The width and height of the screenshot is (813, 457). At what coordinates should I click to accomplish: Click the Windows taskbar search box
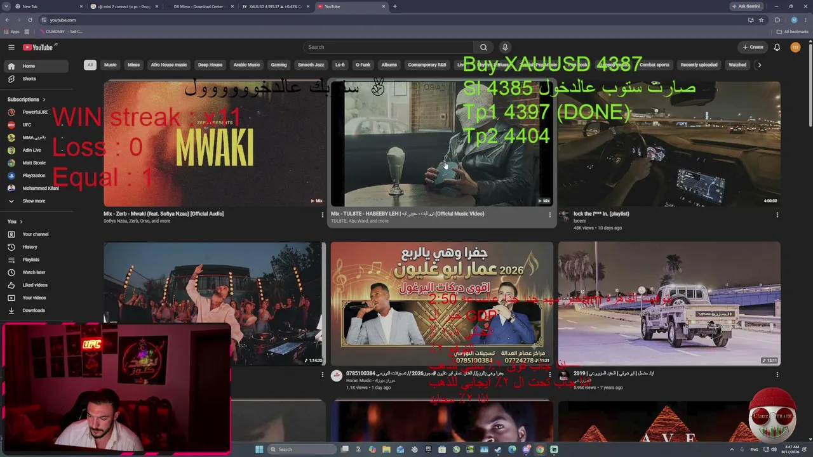[x=300, y=449]
